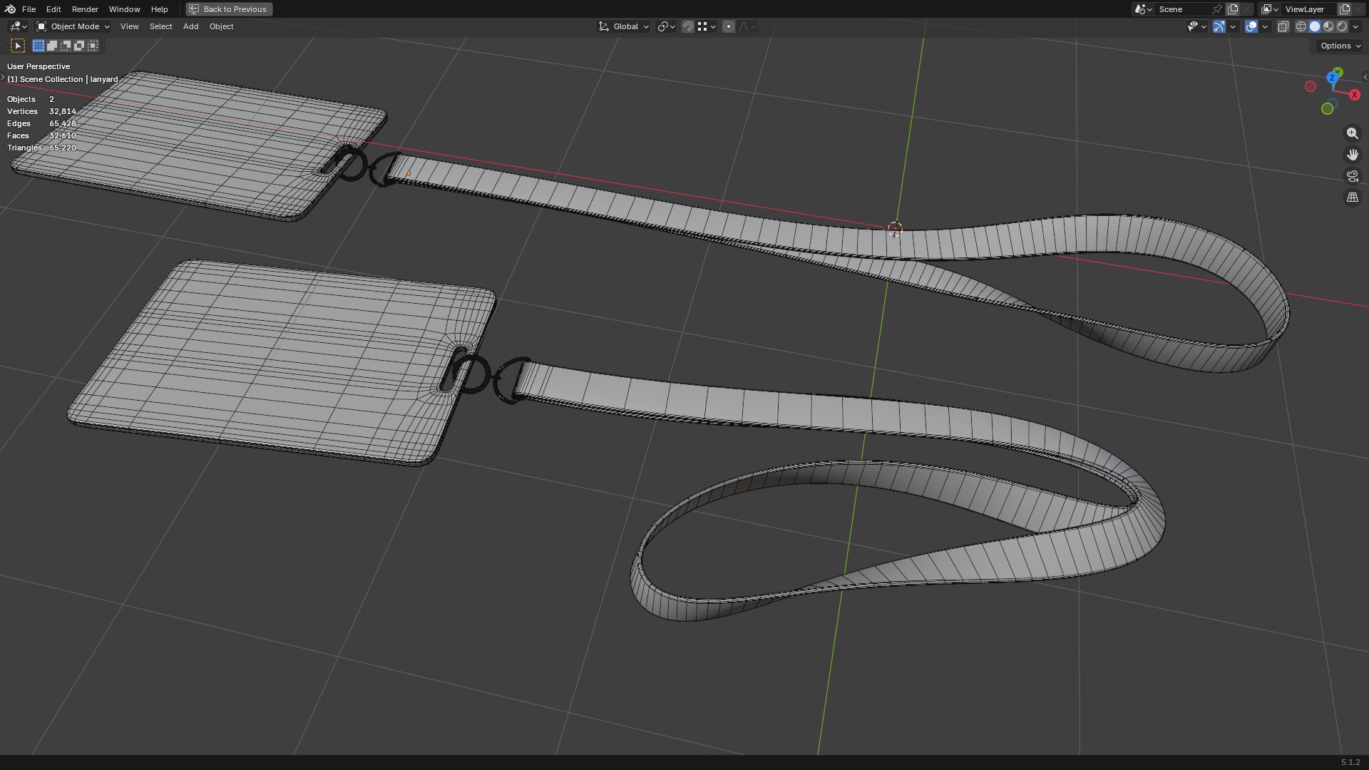Toggle show gizmo button
This screenshot has height=770, width=1369.
(1219, 26)
